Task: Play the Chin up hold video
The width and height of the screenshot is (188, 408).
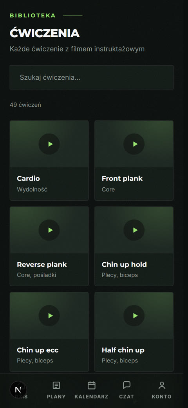Action: [x=134, y=230]
